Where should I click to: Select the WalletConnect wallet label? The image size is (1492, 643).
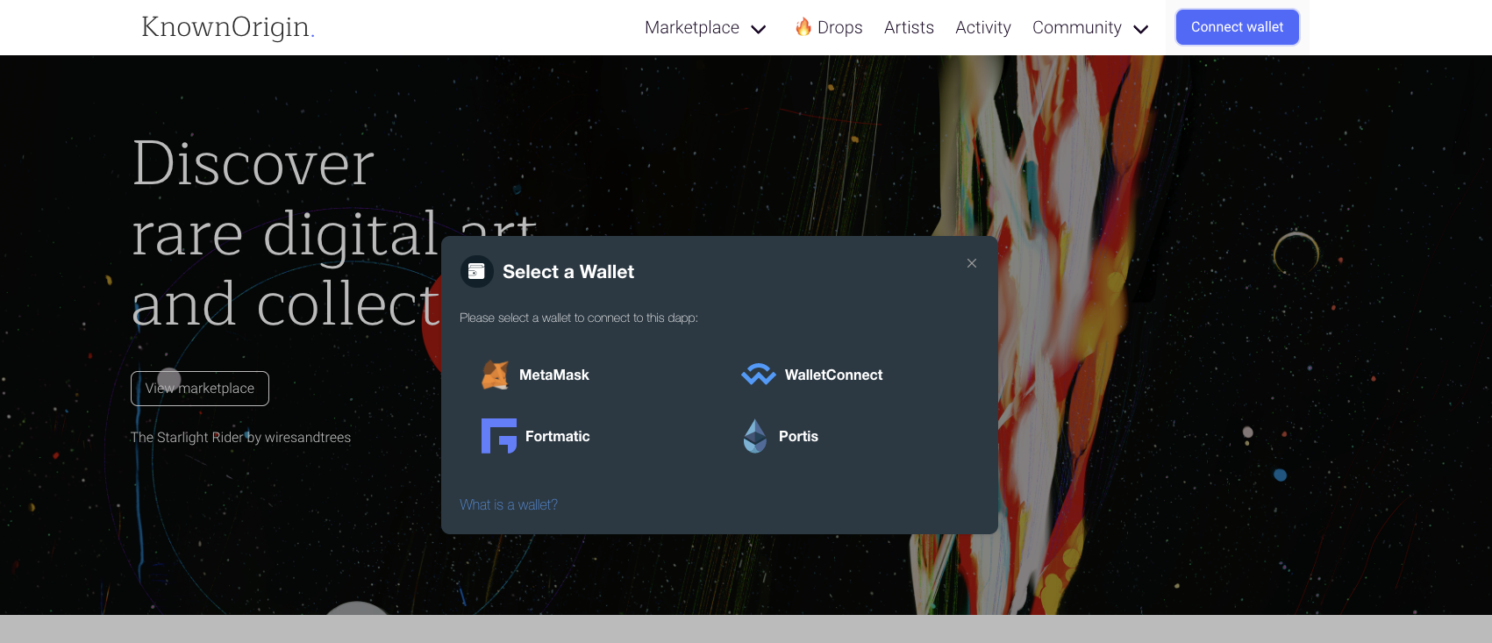coord(833,375)
